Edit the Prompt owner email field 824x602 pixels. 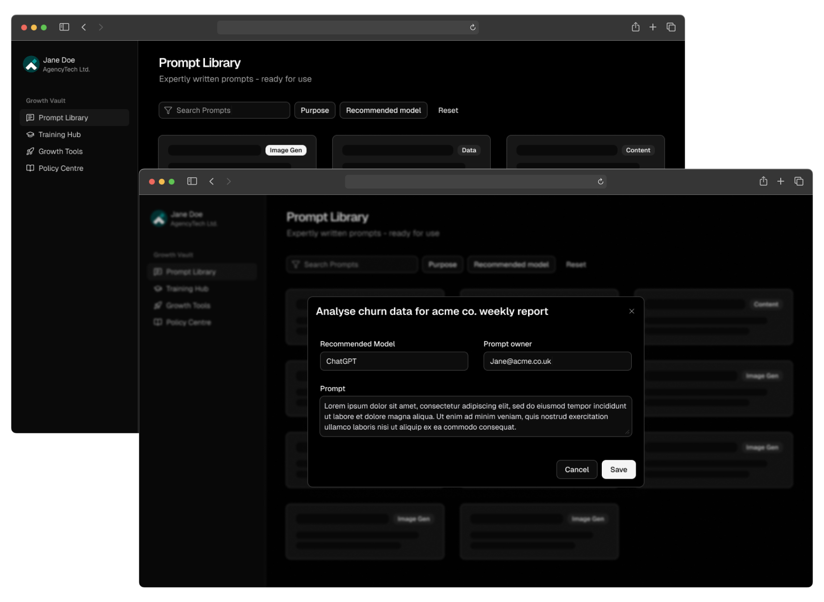point(557,361)
